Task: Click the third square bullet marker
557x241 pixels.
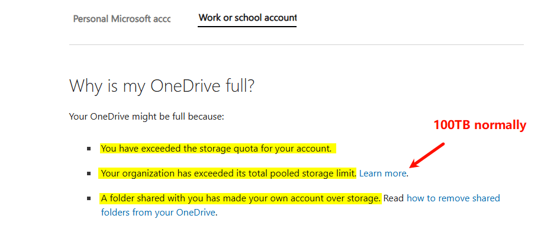Action: [x=89, y=199]
